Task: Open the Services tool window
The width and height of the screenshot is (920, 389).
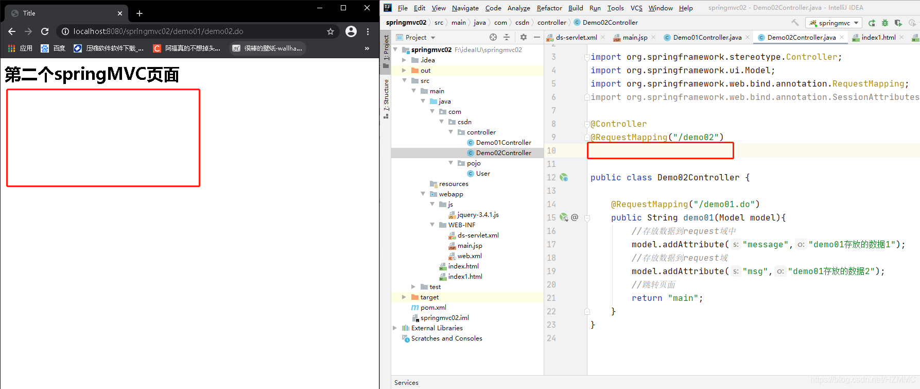Action: pyautogui.click(x=406, y=382)
